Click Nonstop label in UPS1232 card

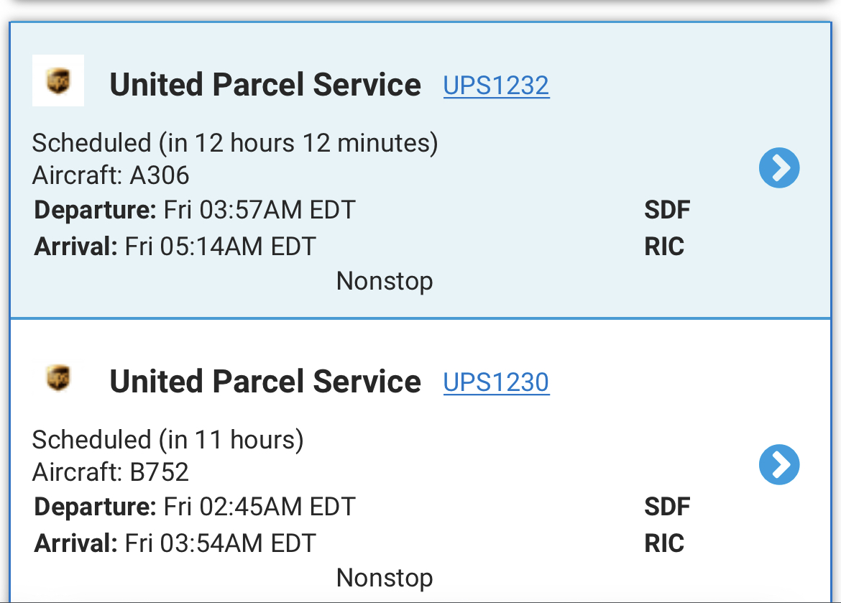coord(385,281)
